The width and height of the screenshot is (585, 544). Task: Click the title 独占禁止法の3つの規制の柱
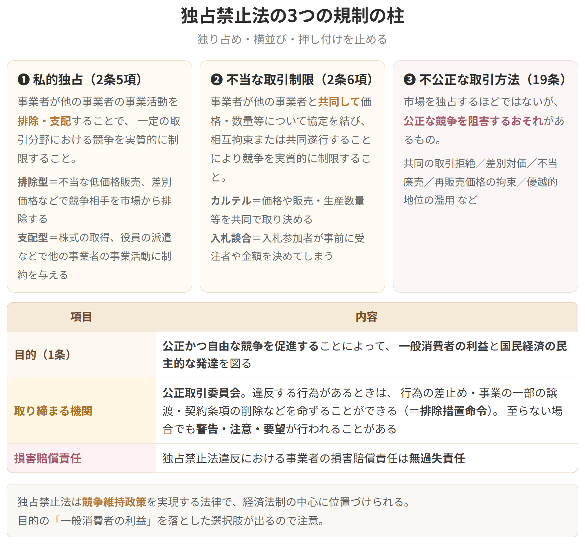tap(292, 16)
